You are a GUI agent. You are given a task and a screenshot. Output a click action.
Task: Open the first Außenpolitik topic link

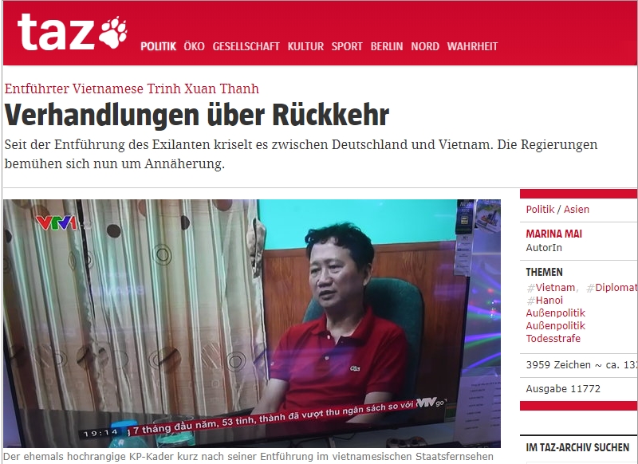click(555, 313)
